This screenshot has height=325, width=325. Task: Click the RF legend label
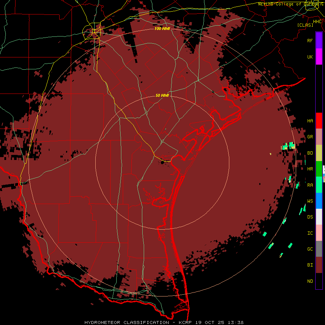click(x=310, y=40)
